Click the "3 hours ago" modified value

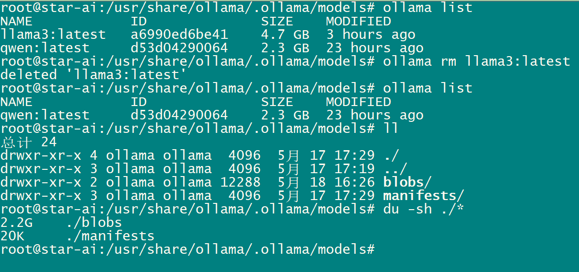(371, 35)
